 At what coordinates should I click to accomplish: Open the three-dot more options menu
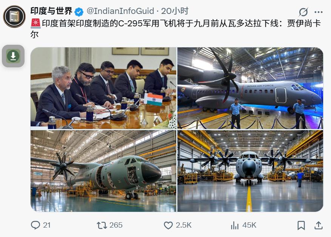318,12
